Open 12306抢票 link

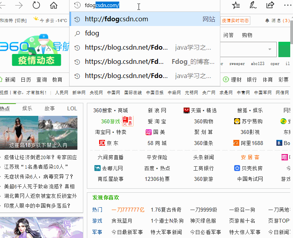pyautogui.click(x=157, y=179)
